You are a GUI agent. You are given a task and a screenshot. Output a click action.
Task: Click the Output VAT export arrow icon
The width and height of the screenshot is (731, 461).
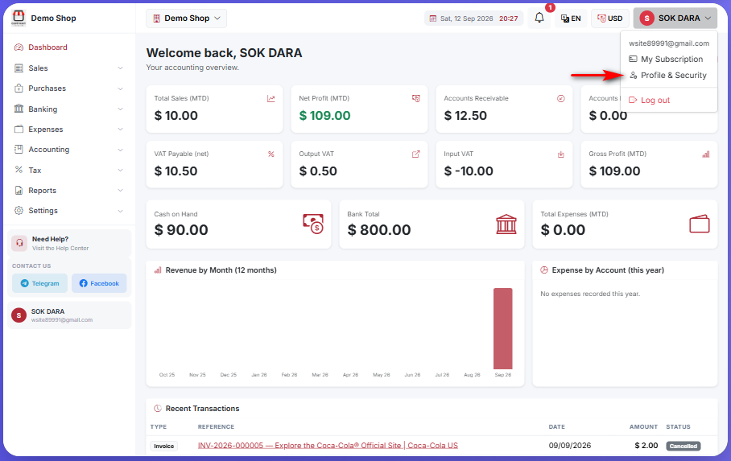416,154
